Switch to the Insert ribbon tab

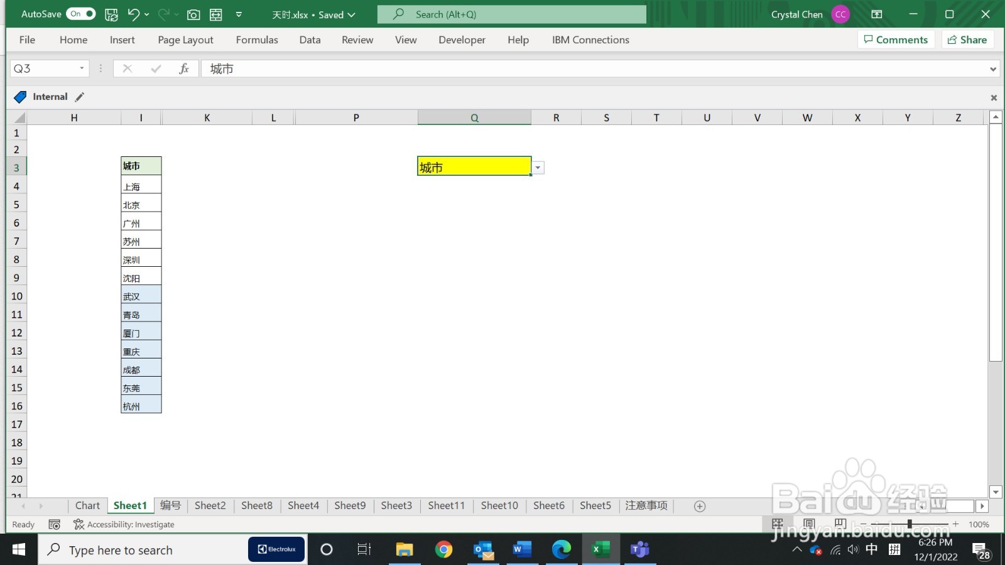coord(122,40)
